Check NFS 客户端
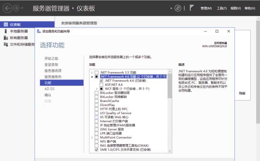This screenshot has height=161, width=260. [96, 141]
